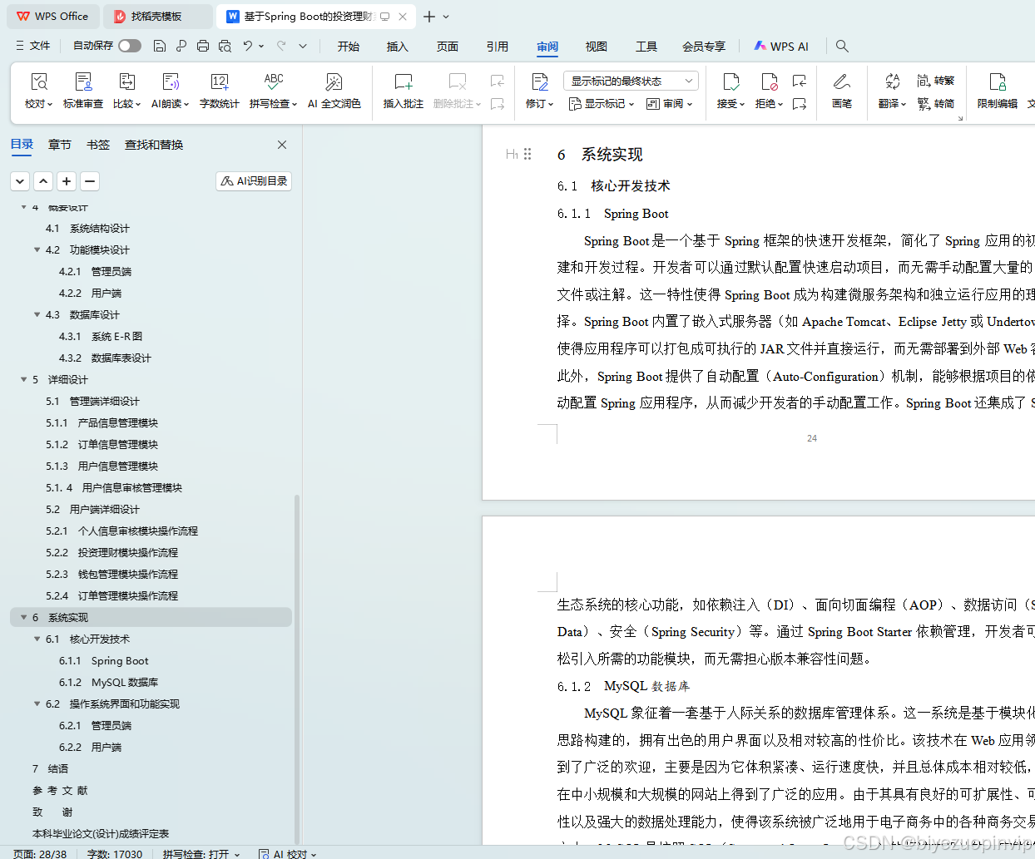This screenshot has width=1035, height=859.
Task: Open the WPS AI tab
Action: coord(781,47)
